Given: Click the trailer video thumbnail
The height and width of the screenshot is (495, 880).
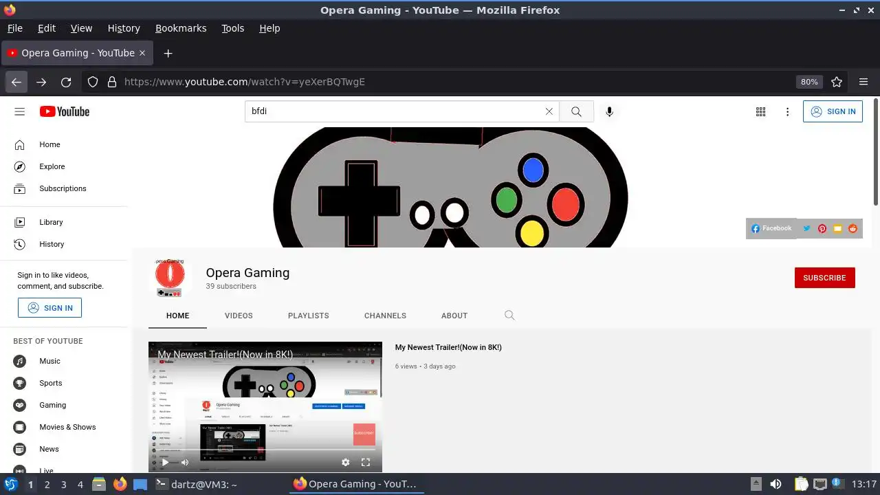Looking at the screenshot, I should (x=265, y=407).
